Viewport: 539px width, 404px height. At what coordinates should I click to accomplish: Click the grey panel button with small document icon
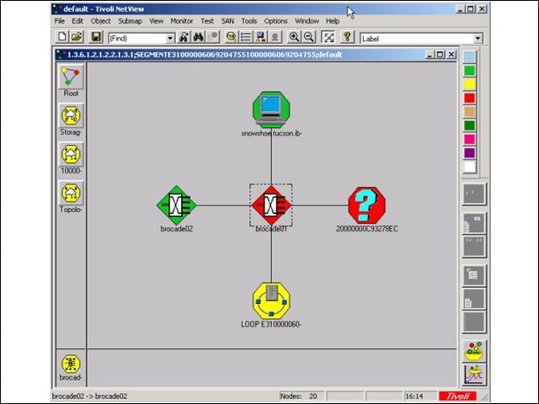pos(474,299)
